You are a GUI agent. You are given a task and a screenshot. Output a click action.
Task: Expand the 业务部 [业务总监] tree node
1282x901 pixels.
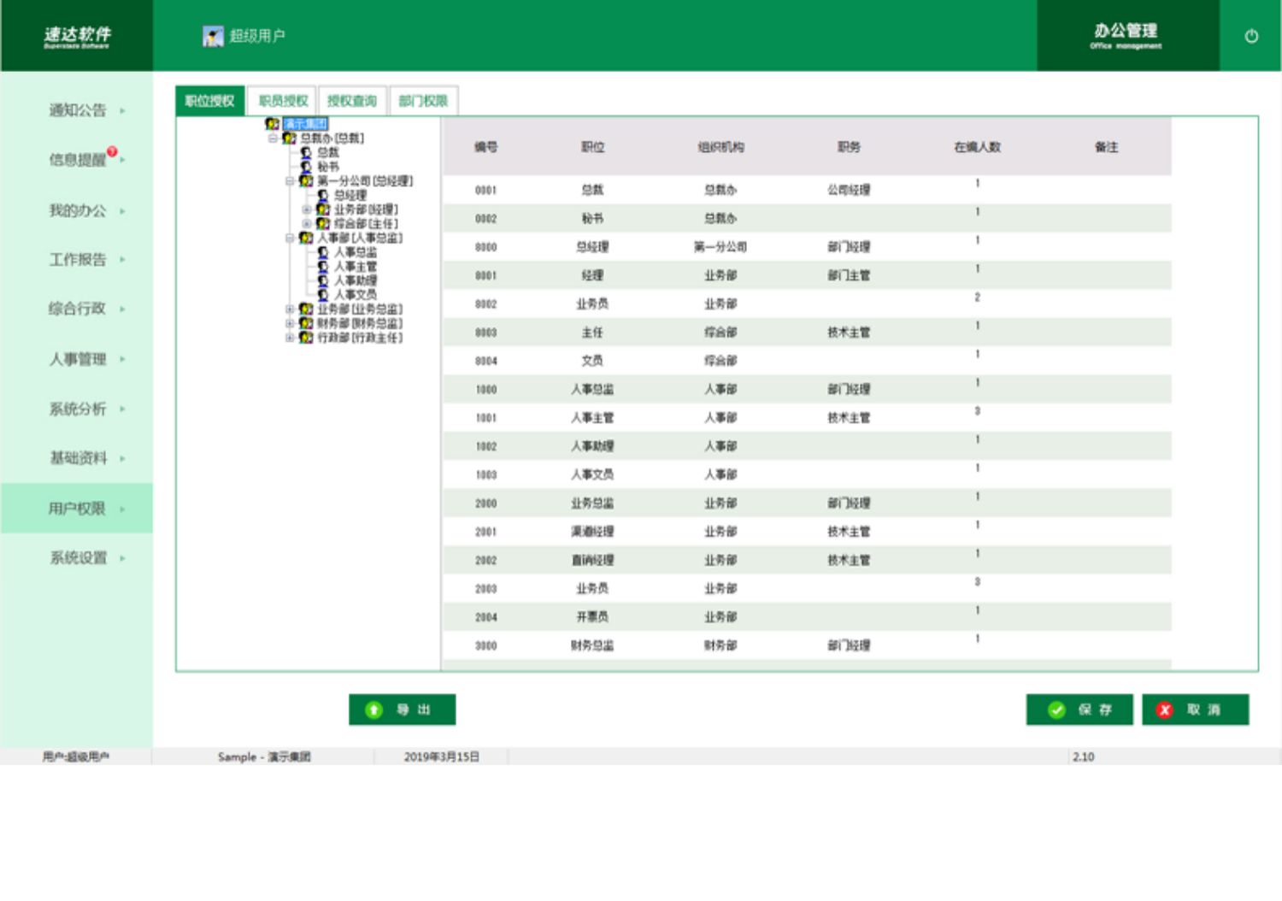[290, 309]
